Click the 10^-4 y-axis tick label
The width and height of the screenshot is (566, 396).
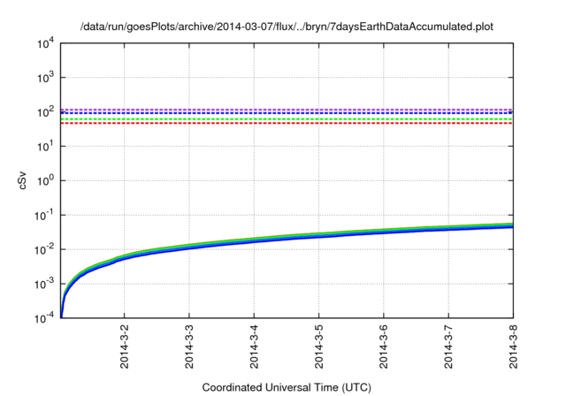click(45, 317)
